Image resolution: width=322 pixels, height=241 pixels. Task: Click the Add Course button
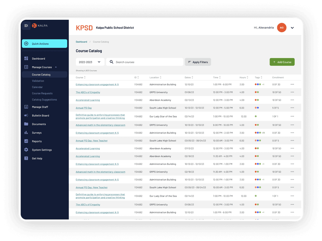tap(282, 62)
